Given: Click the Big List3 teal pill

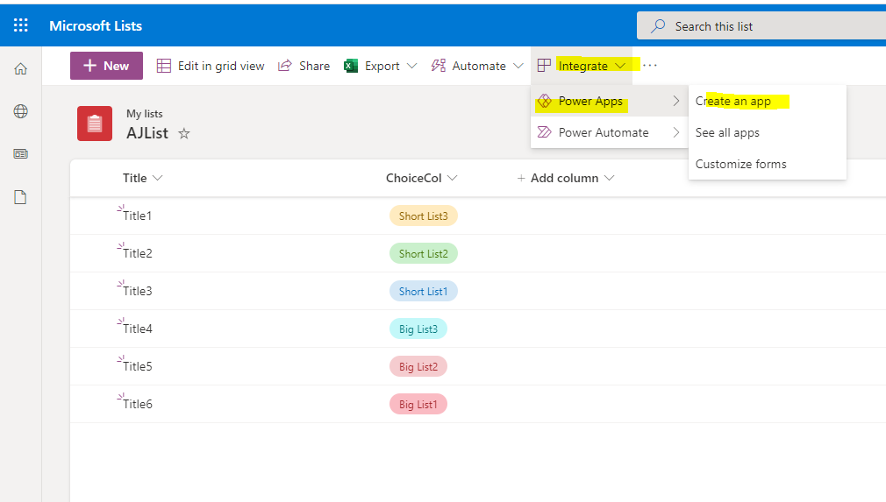Looking at the screenshot, I should [x=418, y=329].
